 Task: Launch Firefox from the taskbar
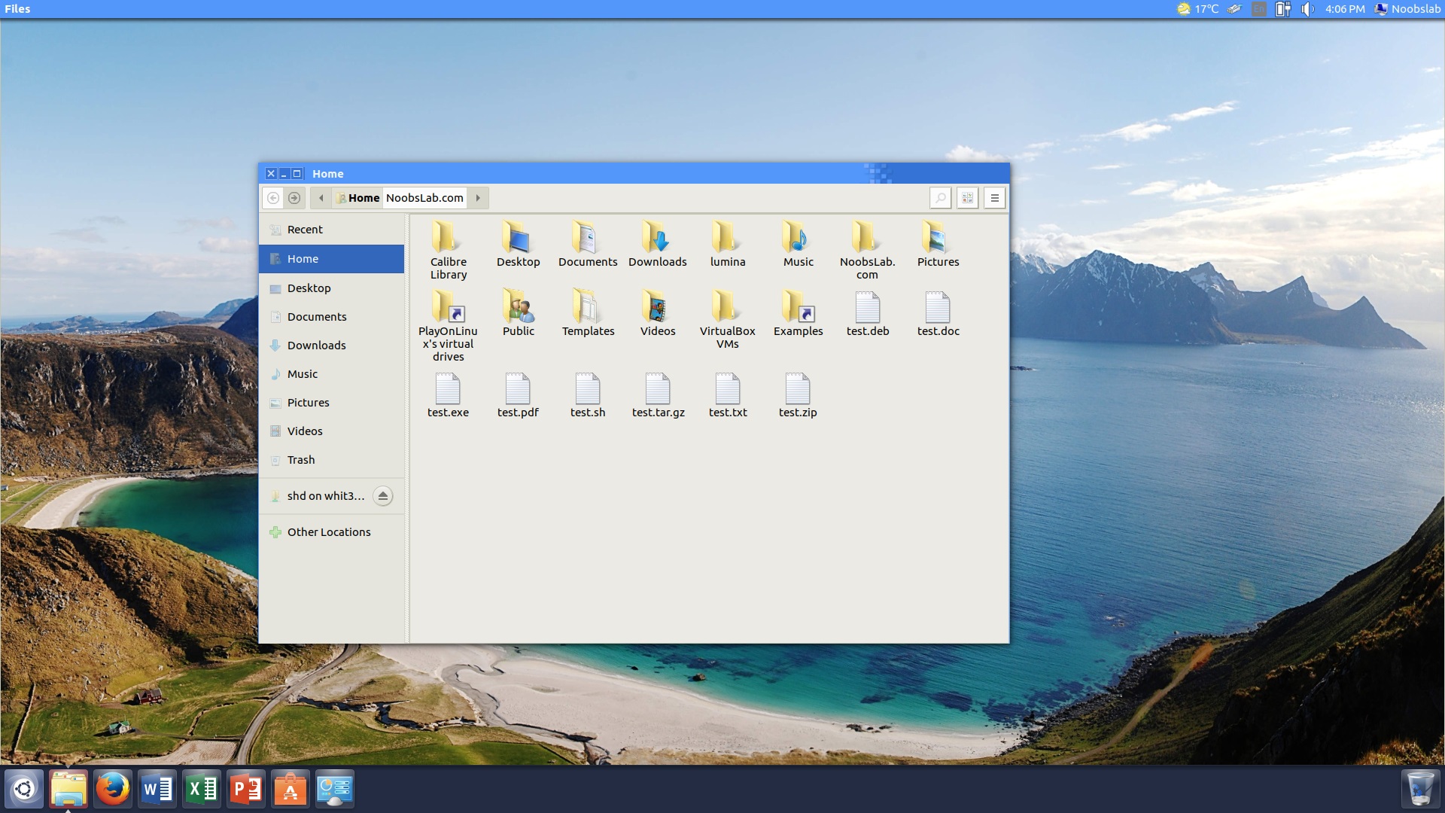pyautogui.click(x=113, y=789)
